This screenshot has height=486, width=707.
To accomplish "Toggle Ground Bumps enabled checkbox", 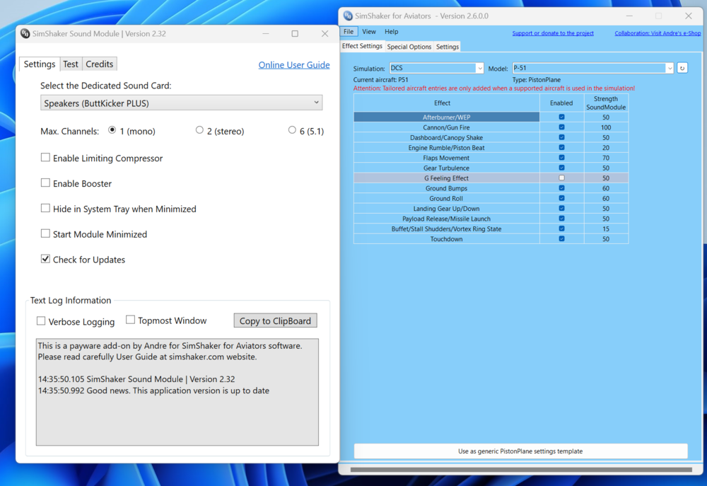I will click(561, 188).
